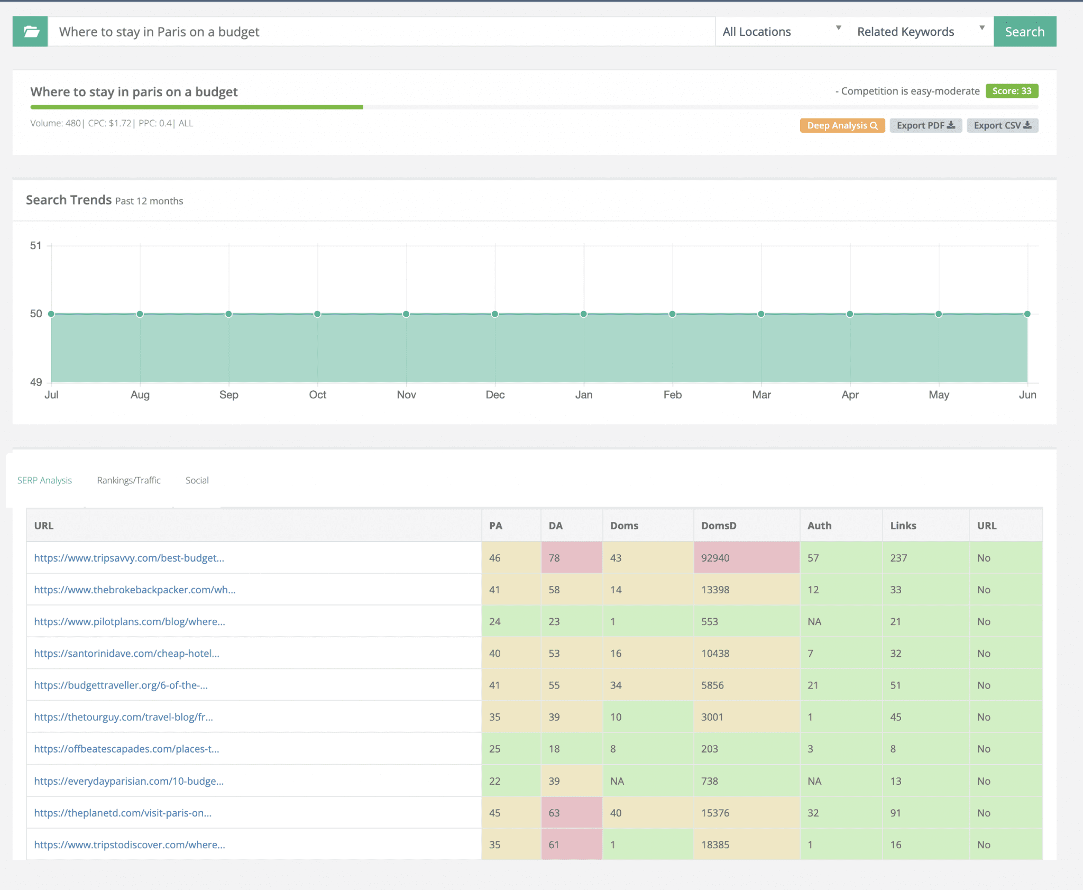The height and width of the screenshot is (890, 1083).
Task: Expand the Related Keywords dropdown
Action: point(920,32)
